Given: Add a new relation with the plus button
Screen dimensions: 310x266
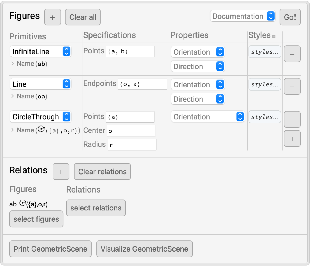Looking at the screenshot, I should point(61,172).
